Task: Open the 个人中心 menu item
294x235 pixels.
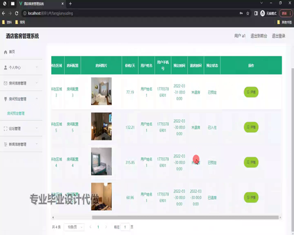Action: [x=21, y=68]
